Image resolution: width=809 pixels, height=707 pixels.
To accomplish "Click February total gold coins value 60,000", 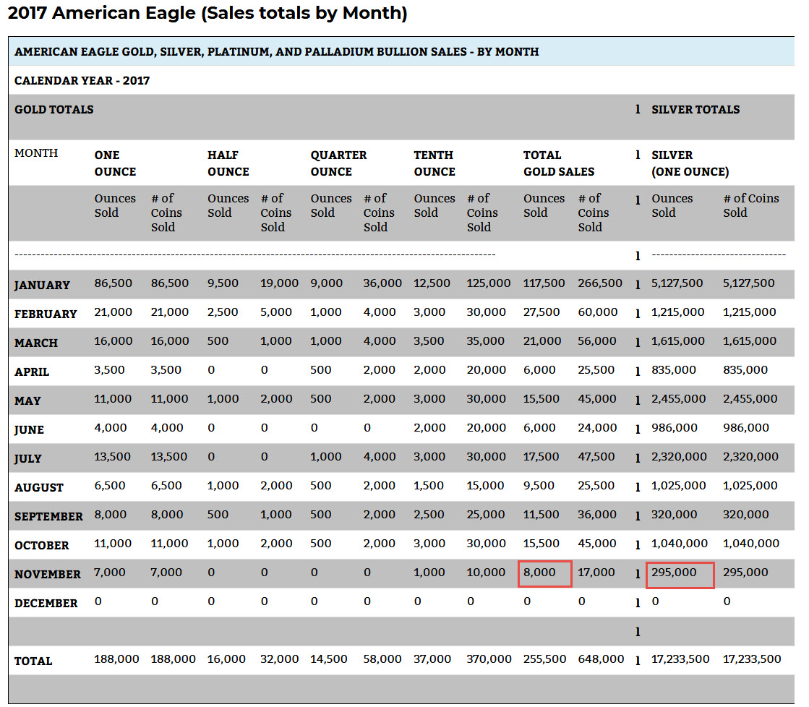I will [597, 312].
